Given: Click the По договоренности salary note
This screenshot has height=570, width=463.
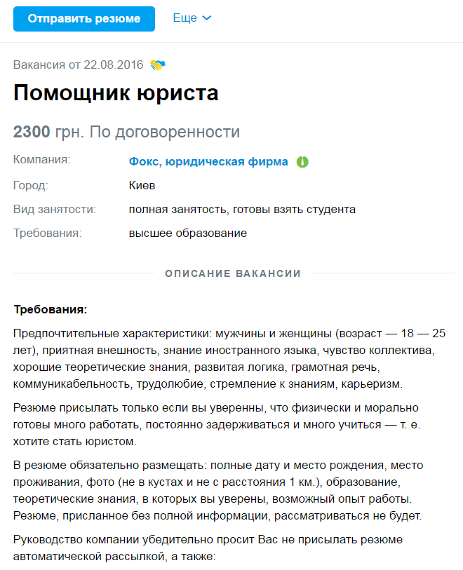Looking at the screenshot, I should (x=164, y=132).
